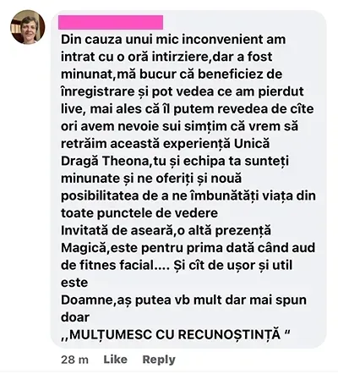The width and height of the screenshot is (338, 374).
Task: Click the line 'toate punctele de vedere'
Action: (x=139, y=213)
